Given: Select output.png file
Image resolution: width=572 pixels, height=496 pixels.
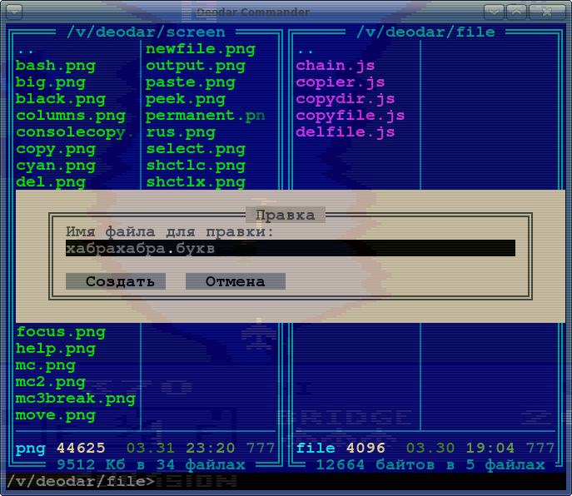Looking at the screenshot, I should [196, 66].
